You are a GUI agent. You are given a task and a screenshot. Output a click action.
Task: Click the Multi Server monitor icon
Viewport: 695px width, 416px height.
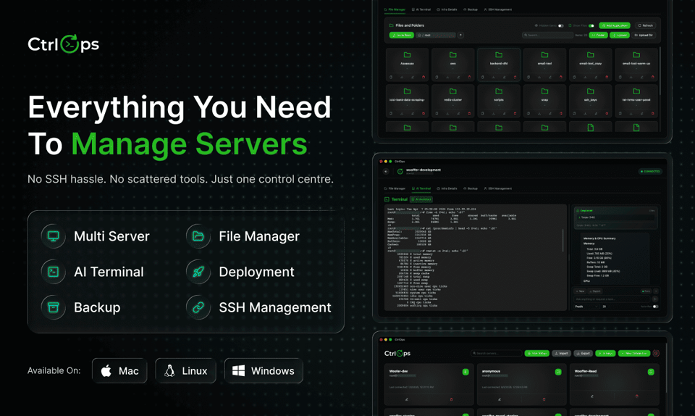53,236
